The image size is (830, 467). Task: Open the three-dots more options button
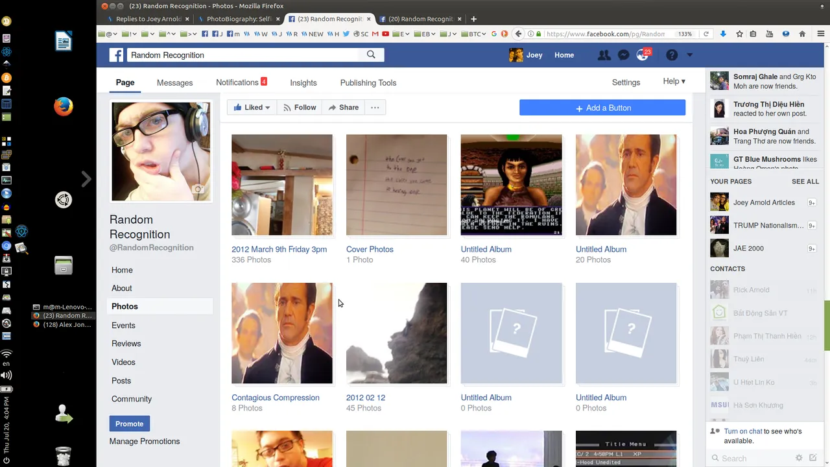tap(375, 108)
